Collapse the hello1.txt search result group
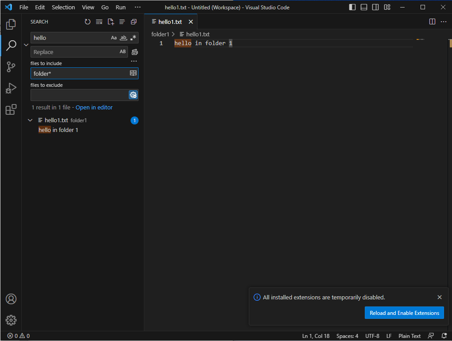Image resolution: width=452 pixels, height=341 pixels. pos(30,120)
